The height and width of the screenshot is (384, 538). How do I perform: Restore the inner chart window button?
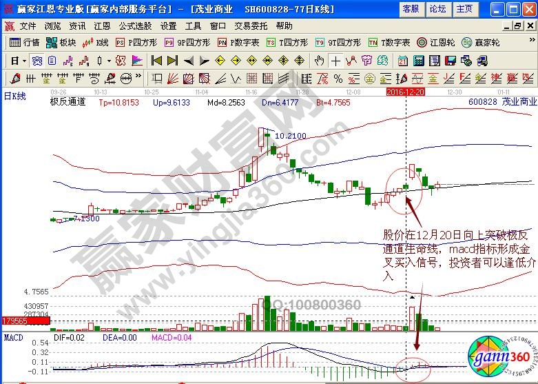point(518,26)
